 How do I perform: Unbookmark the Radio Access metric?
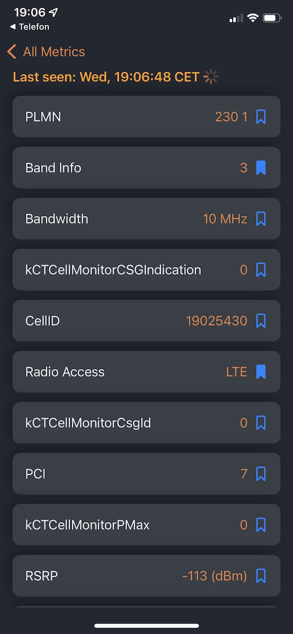point(261,372)
